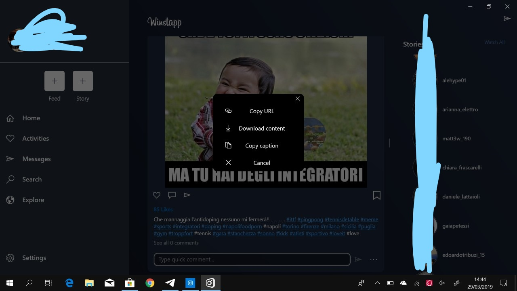
Task: Add a new Story
Action: [x=82, y=81]
